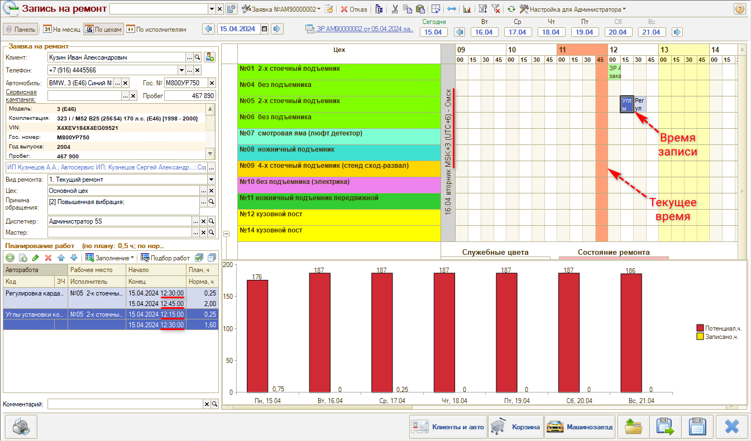Click the save floppy disk icon
This screenshot has height=441, width=751.
tap(698, 427)
